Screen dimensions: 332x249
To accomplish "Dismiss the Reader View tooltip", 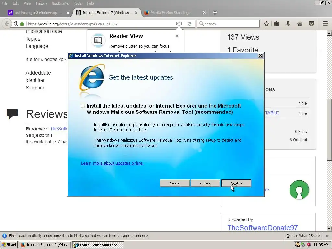I will click(177, 36).
